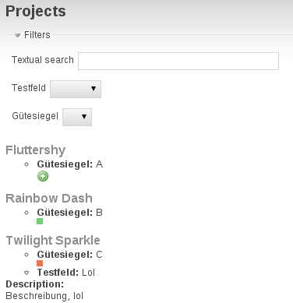Click the green square icon under Rainbow Dash
The image size is (293, 303).
click(x=40, y=221)
